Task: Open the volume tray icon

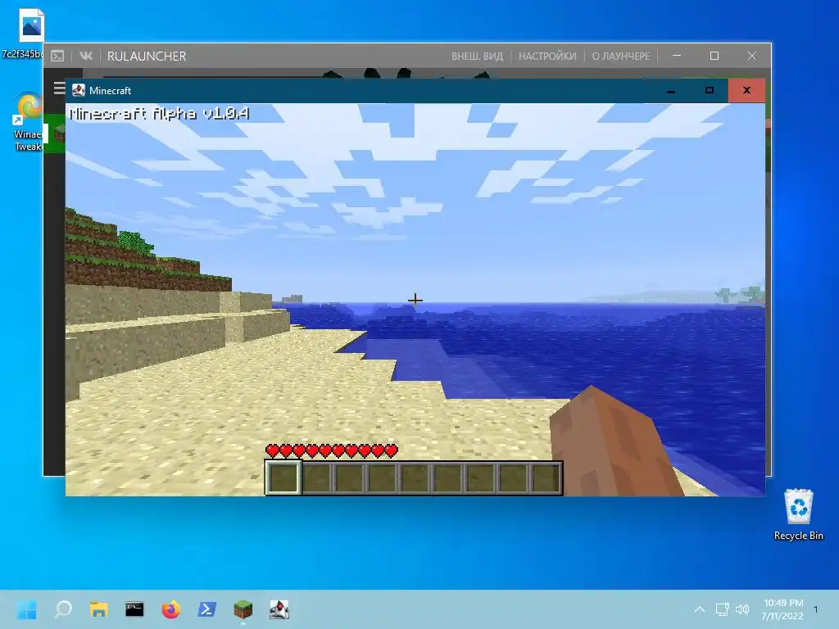Action: [x=741, y=609]
